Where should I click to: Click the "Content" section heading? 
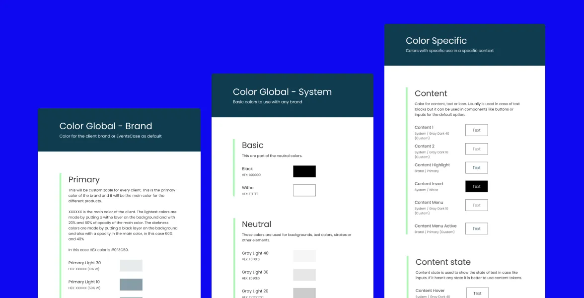click(x=431, y=93)
